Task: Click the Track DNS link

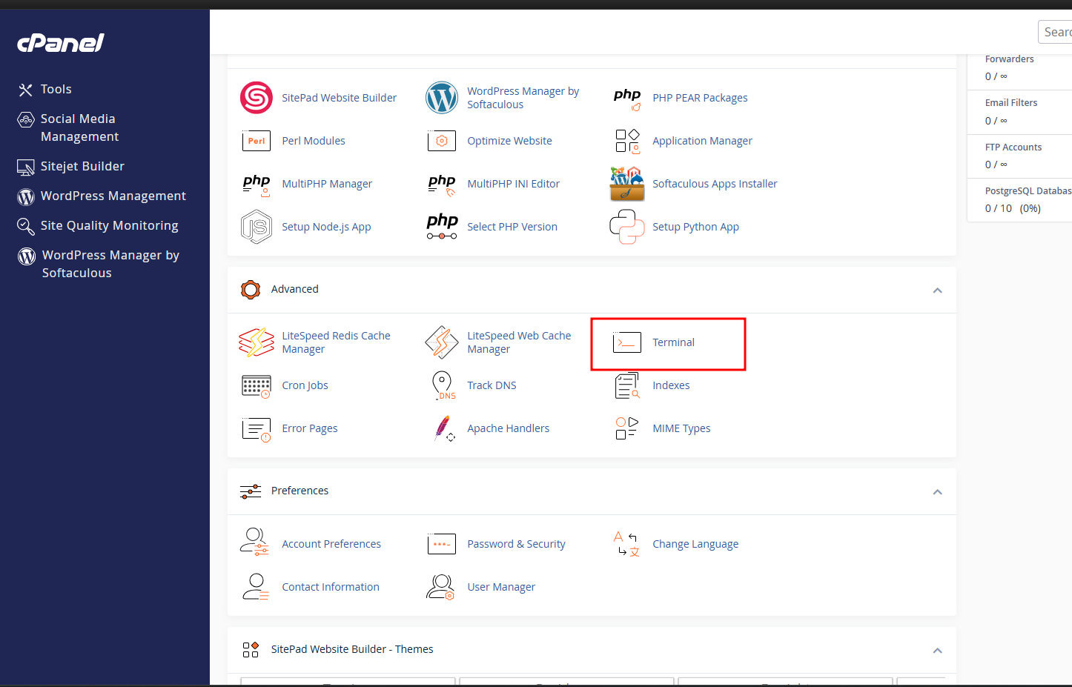Action: pos(492,385)
